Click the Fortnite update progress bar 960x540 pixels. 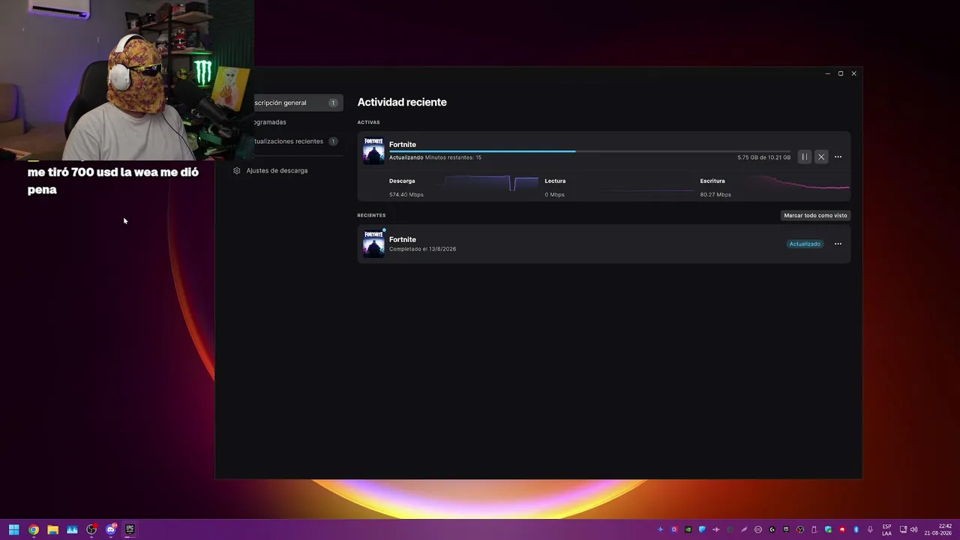pyautogui.click(x=589, y=151)
